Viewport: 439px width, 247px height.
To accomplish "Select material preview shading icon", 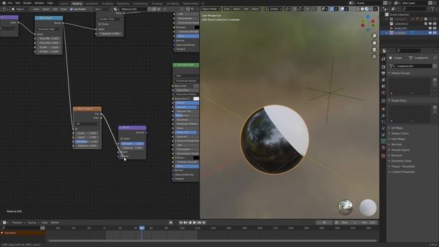I will pos(367,9).
